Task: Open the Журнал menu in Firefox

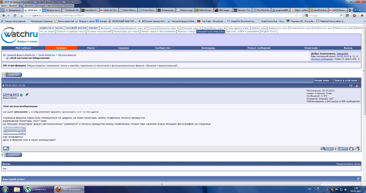Action: coord(29,6)
